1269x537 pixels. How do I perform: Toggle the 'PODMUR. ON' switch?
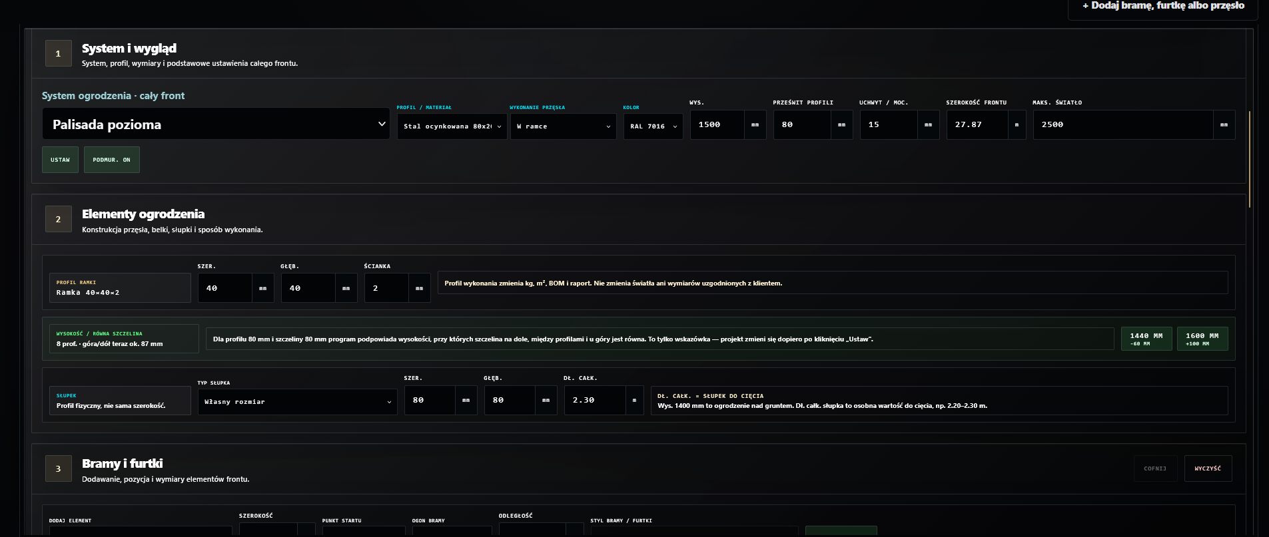[x=112, y=160]
